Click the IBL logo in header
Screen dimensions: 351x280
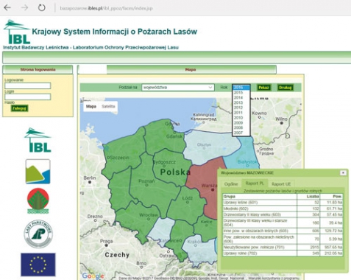click(x=17, y=32)
